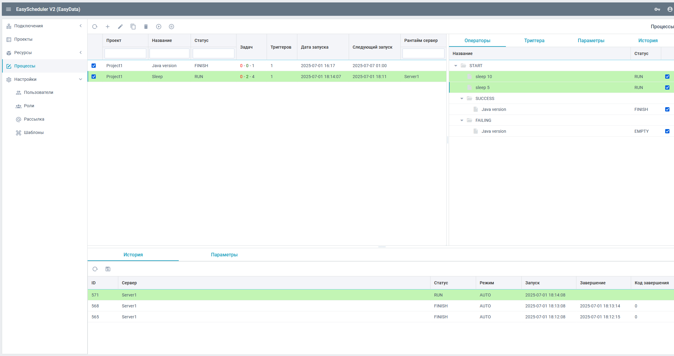Open the Рассылка settings page
Viewport: 674px width, 356px height.
pos(34,119)
